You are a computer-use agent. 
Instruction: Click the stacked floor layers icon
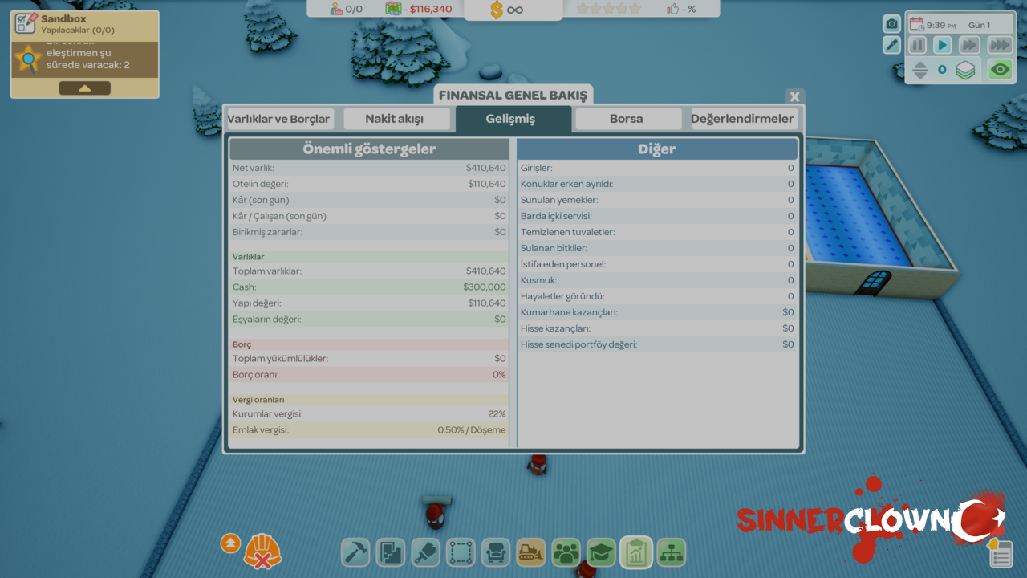tap(965, 70)
